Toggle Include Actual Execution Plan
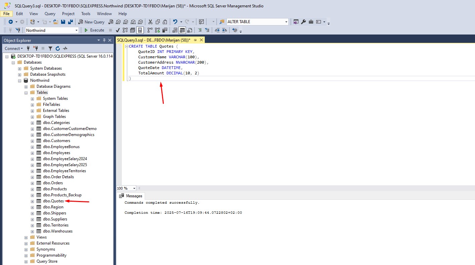Image resolution: width=475 pixels, height=265 pixels. click(150, 30)
